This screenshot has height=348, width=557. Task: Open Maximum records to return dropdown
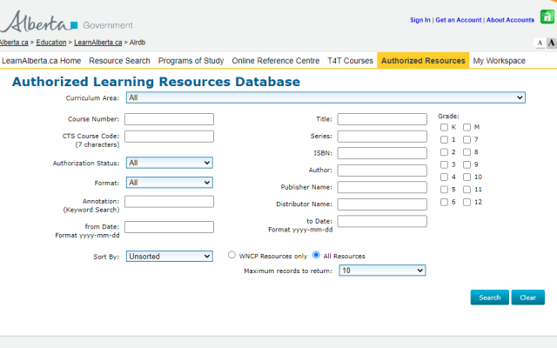(382, 271)
